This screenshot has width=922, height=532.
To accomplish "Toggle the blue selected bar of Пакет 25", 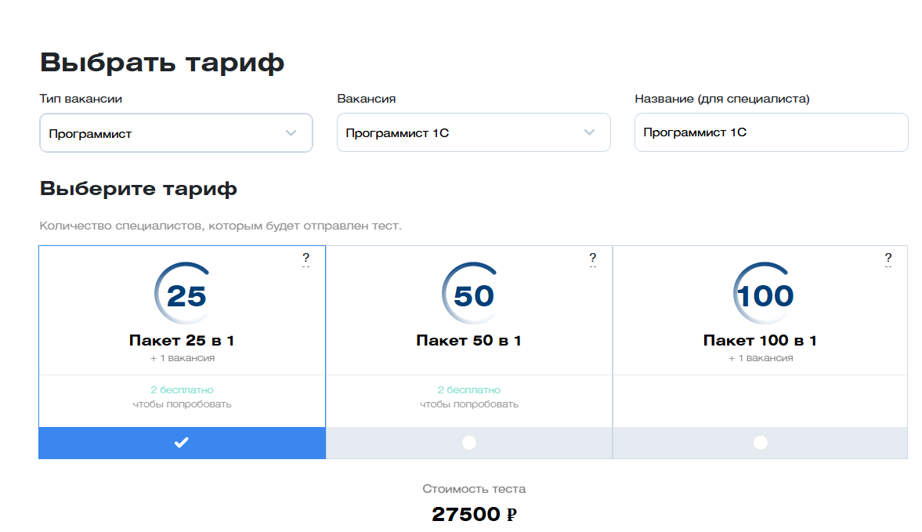I will pyautogui.click(x=183, y=443).
